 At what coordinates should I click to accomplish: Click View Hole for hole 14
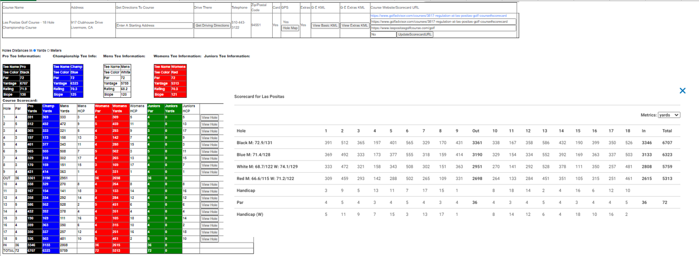[x=209, y=212]
